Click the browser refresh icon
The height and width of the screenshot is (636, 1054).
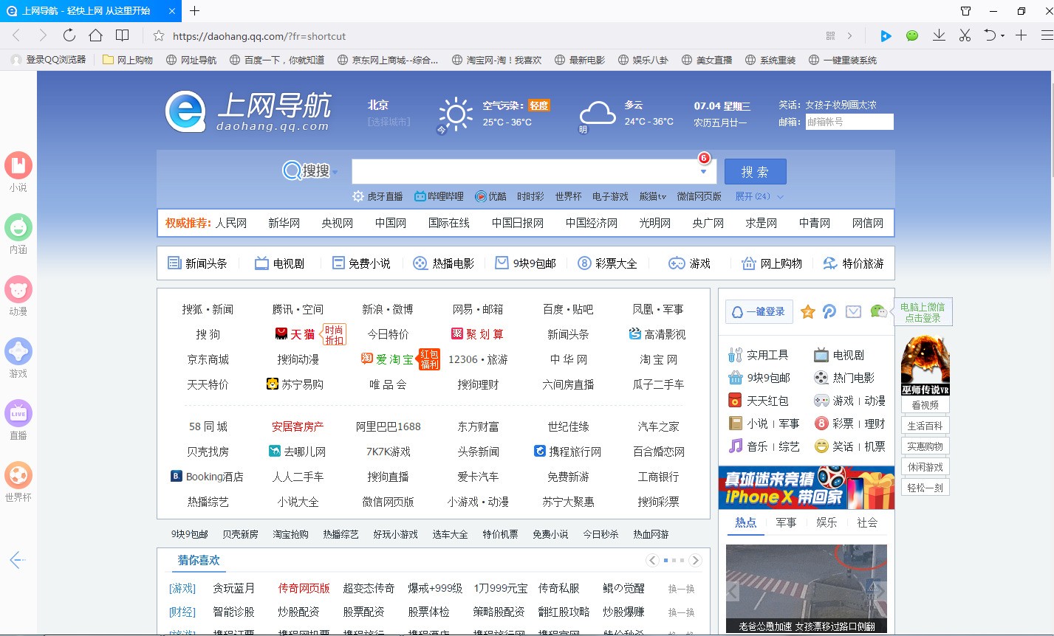pyautogui.click(x=69, y=35)
